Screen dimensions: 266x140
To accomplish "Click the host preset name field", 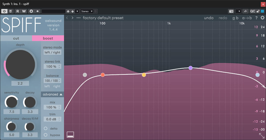I will click(x=54, y=11).
